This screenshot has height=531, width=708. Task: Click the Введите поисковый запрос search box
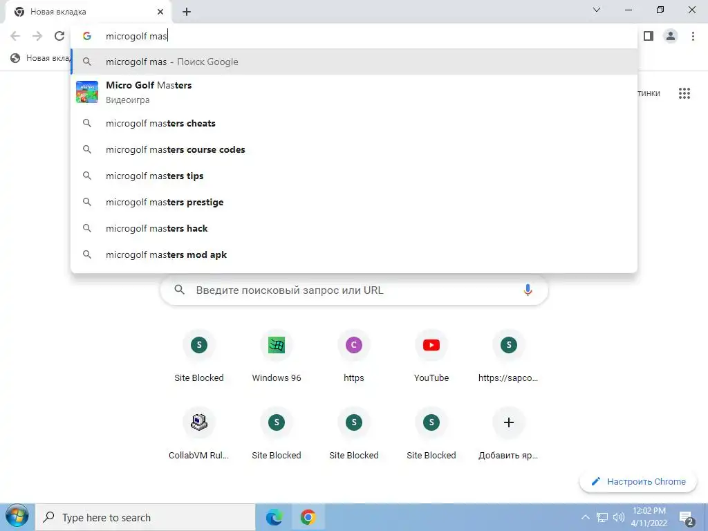point(354,290)
